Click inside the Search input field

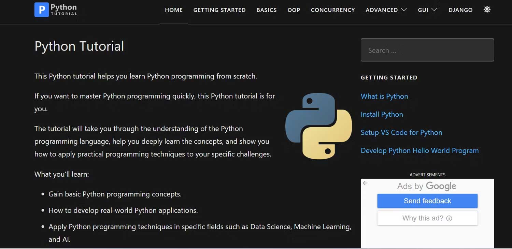point(427,50)
